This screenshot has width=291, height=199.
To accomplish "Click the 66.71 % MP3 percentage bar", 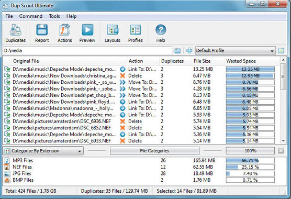I will tap(250, 161).
